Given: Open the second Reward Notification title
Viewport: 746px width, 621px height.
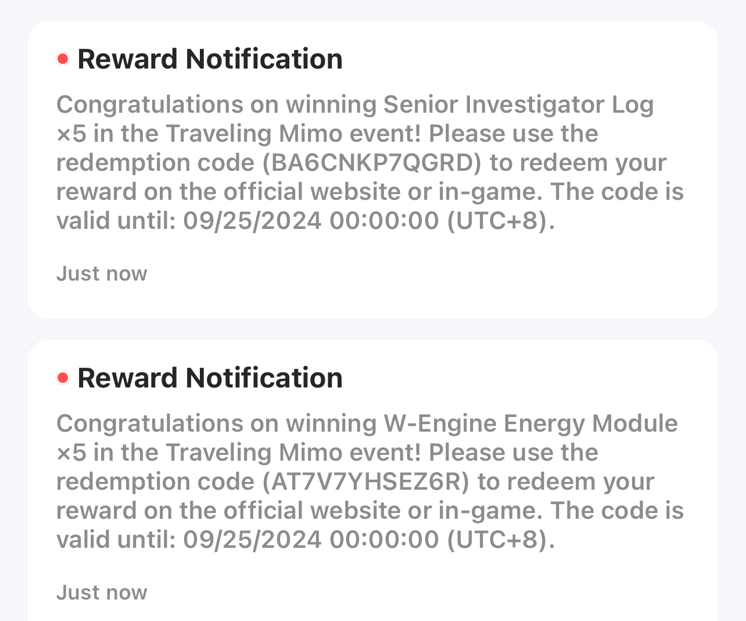Looking at the screenshot, I should pyautogui.click(x=210, y=378).
